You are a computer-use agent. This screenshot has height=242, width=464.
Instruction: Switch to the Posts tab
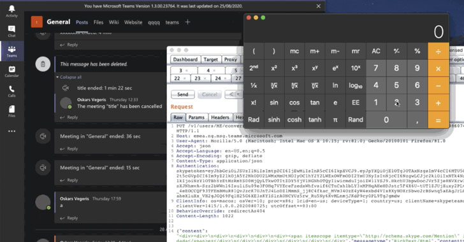pos(82,22)
